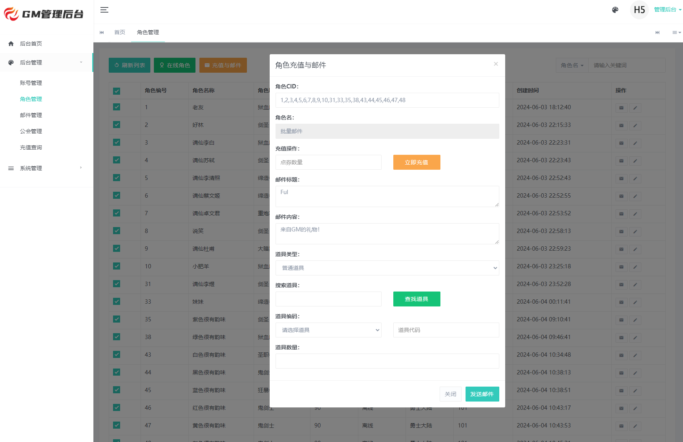Click the mail icon in row 2024-06-03 22:15:33

(x=621, y=125)
